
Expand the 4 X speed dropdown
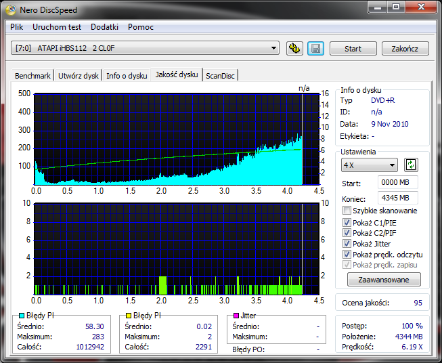coord(370,165)
